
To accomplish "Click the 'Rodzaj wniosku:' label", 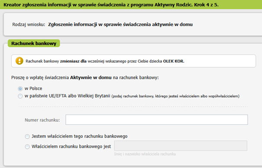I will click(29, 25).
